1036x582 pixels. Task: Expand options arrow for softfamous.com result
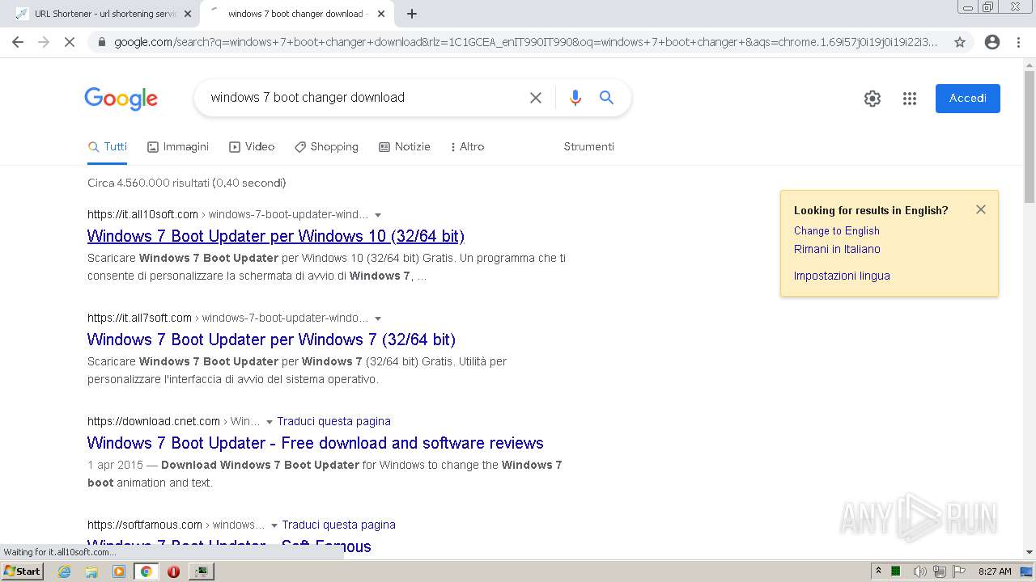(x=274, y=525)
